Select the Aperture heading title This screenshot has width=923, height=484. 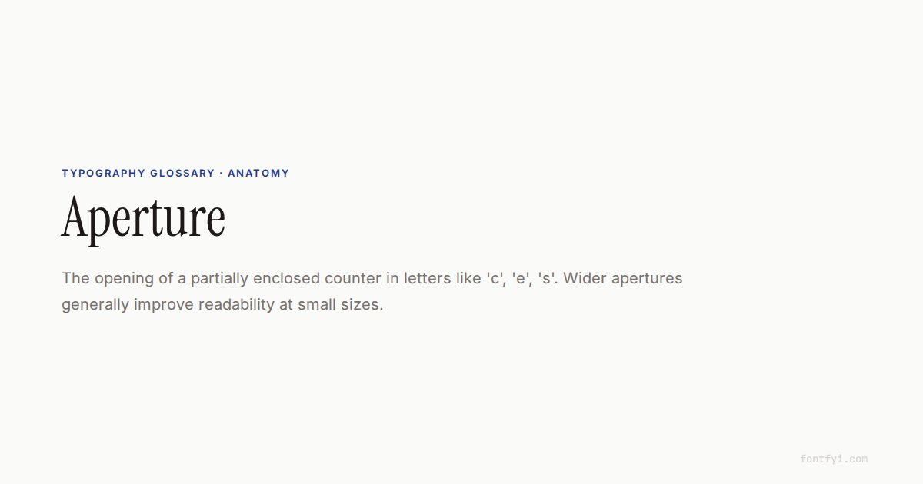click(x=143, y=219)
